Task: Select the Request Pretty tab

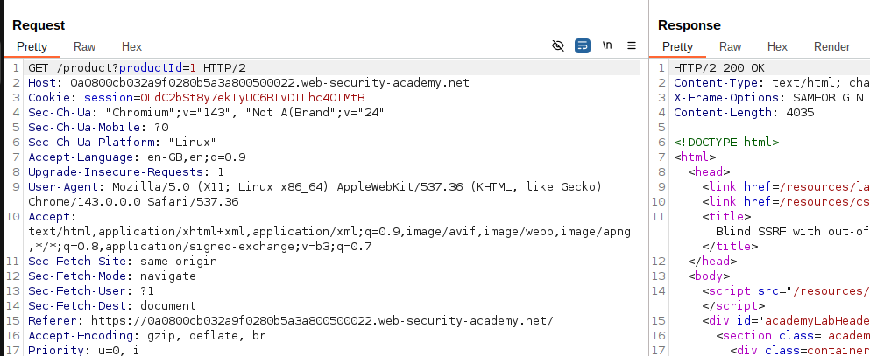Action: point(32,47)
